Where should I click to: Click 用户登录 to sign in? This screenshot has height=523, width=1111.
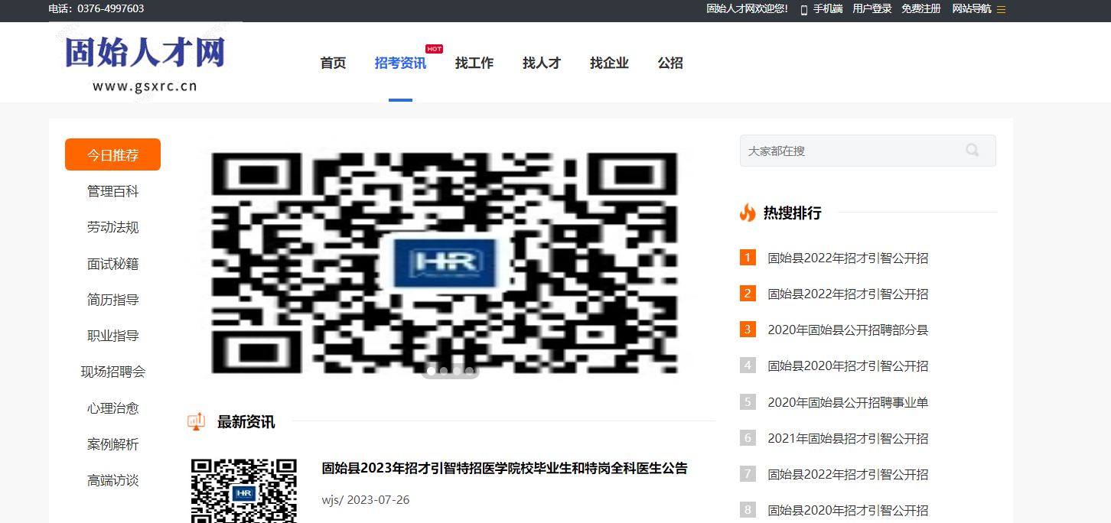pos(872,9)
